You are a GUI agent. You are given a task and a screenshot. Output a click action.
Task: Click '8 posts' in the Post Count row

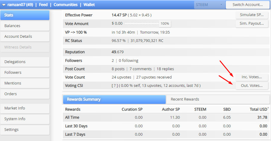(x=118, y=69)
